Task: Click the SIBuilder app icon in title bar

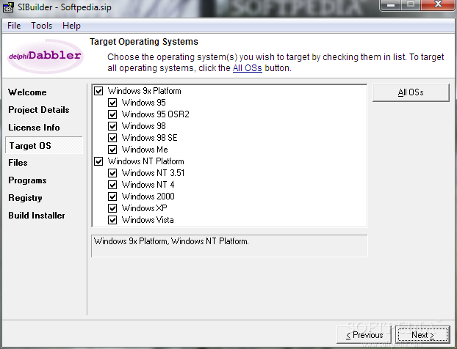Action: coord(8,7)
